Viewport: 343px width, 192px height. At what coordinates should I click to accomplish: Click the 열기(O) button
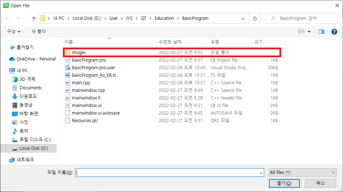pyautogui.click(x=284, y=183)
